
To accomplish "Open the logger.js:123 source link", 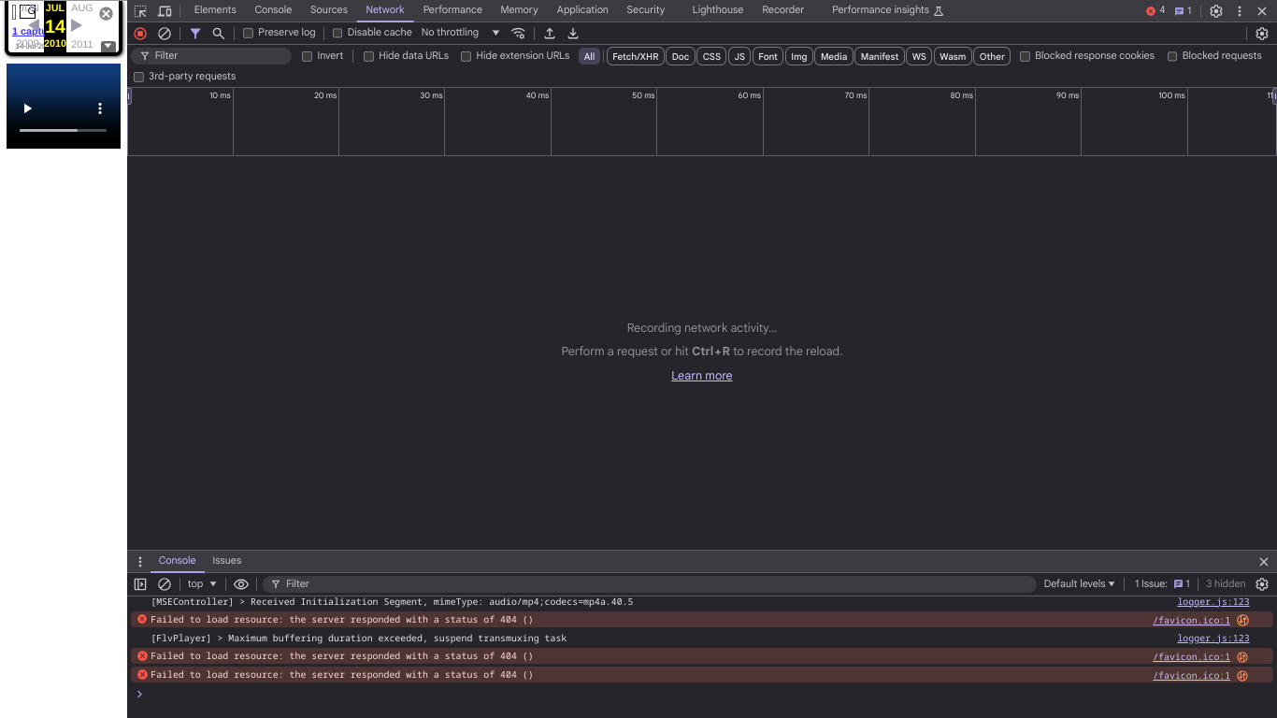I will (x=1212, y=601).
